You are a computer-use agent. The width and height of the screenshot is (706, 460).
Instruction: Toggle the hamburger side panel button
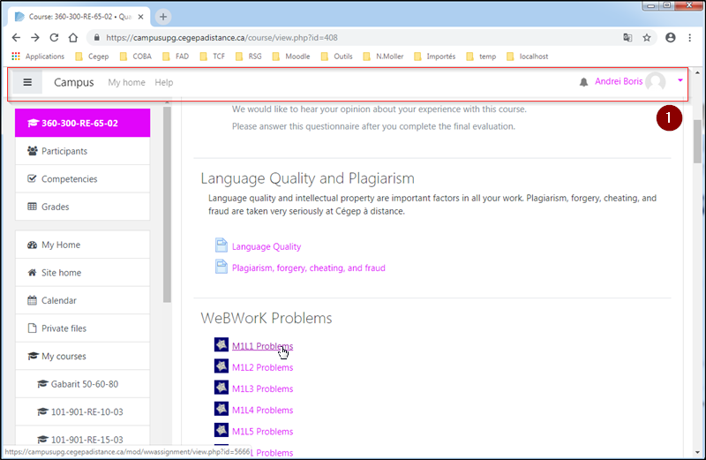click(x=27, y=82)
